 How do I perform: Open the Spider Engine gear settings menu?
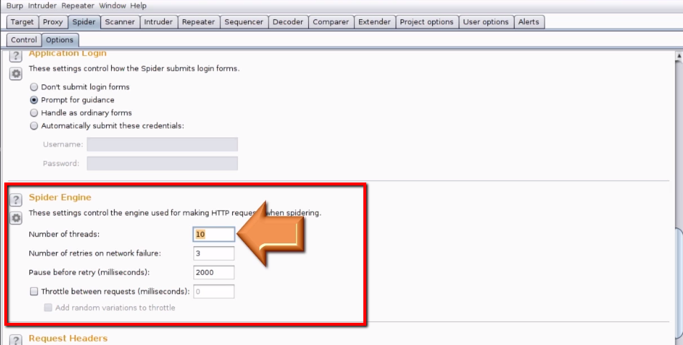click(x=16, y=218)
